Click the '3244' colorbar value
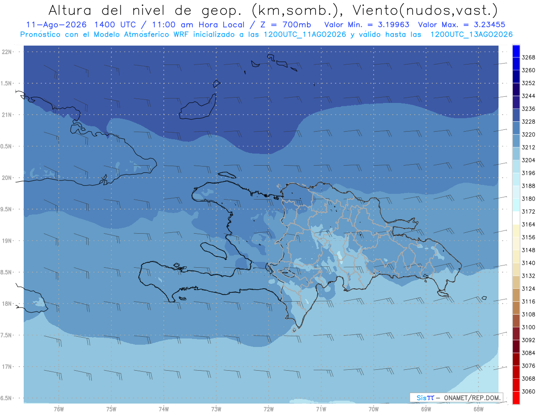Viewport: 537px width, 415px height. tap(528, 96)
